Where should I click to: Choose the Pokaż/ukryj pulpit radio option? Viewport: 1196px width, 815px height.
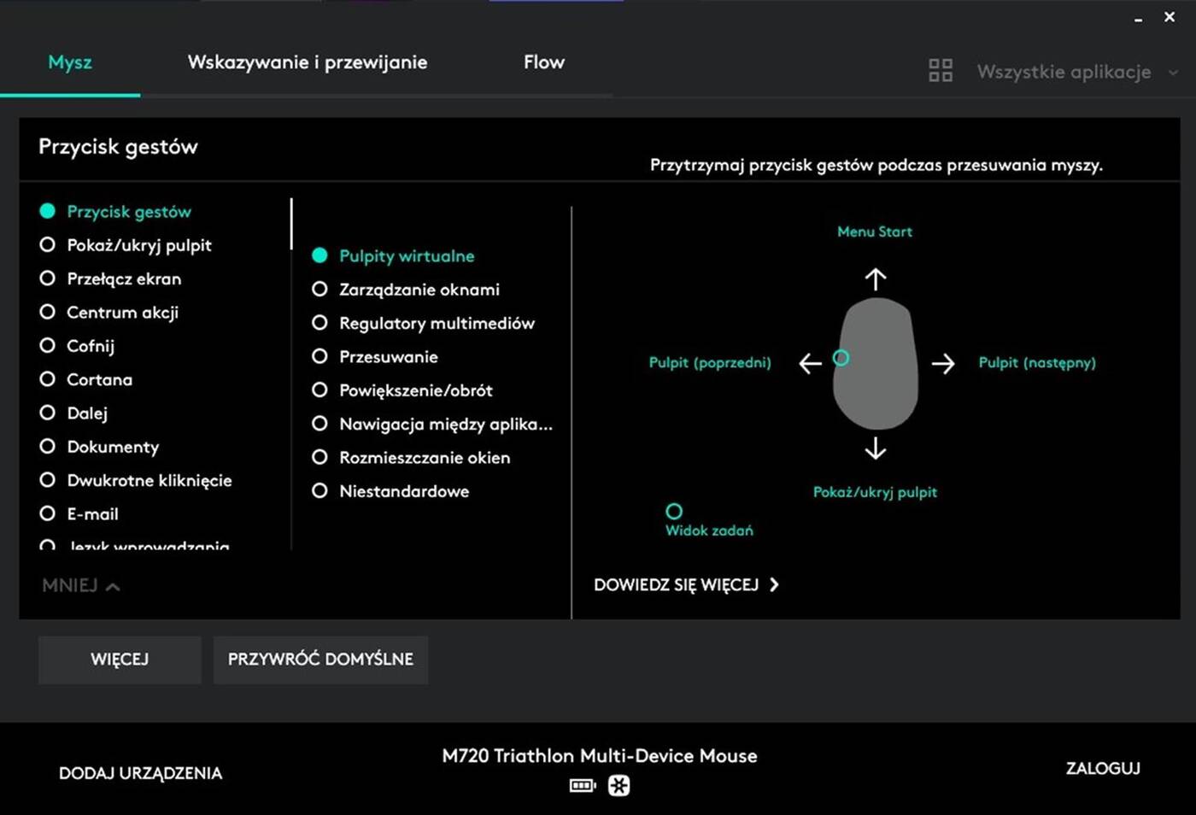point(48,245)
